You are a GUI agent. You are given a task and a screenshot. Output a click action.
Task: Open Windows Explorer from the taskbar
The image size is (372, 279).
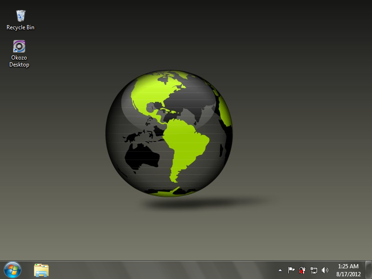coord(41,270)
